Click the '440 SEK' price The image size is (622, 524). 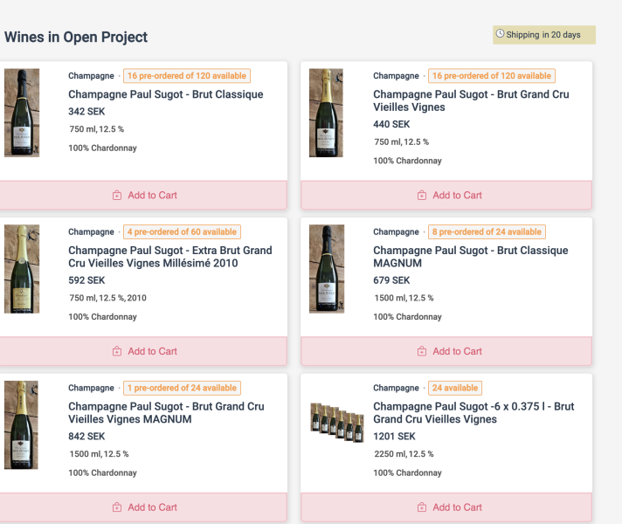click(x=391, y=124)
